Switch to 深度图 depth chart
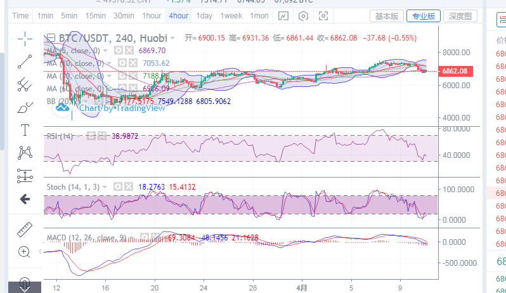506x293 pixels. 460,16
